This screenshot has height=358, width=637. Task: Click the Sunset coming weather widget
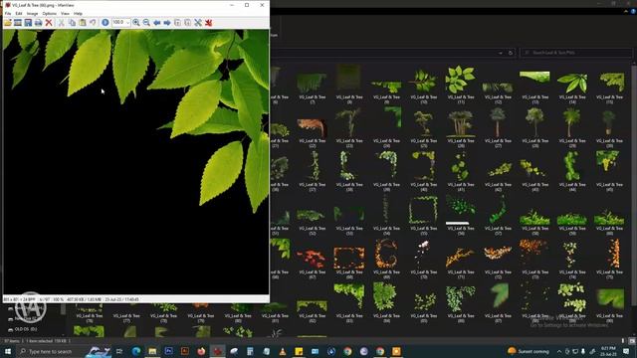tap(529, 351)
